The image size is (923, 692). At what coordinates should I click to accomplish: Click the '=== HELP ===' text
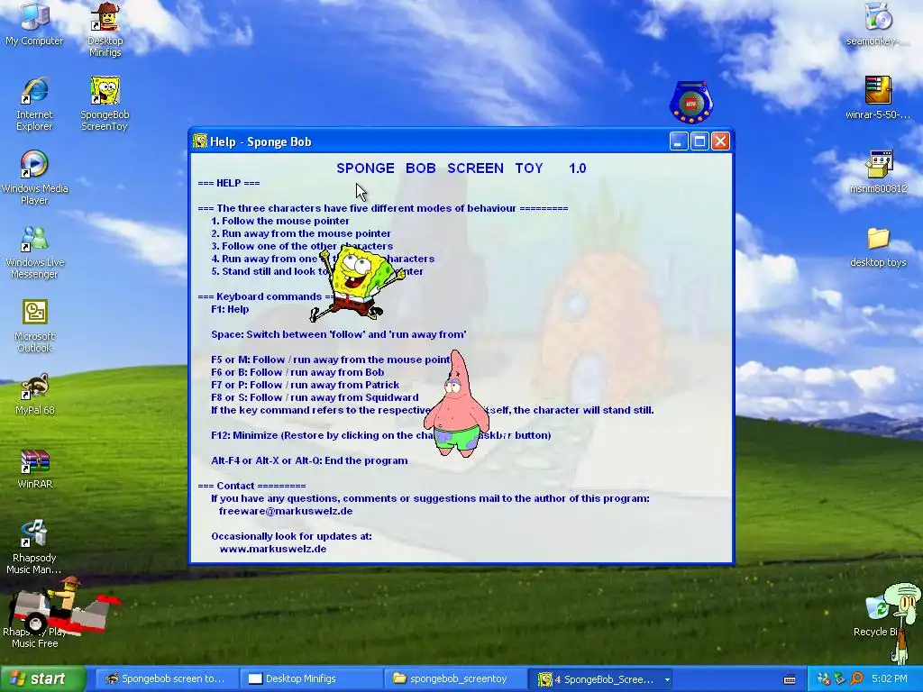pyautogui.click(x=228, y=183)
